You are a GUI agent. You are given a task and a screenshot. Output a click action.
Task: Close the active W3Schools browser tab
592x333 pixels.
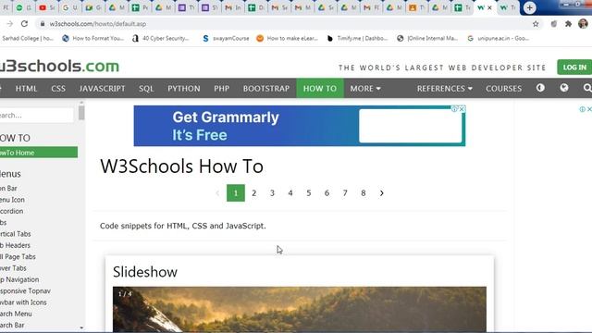[x=489, y=7]
